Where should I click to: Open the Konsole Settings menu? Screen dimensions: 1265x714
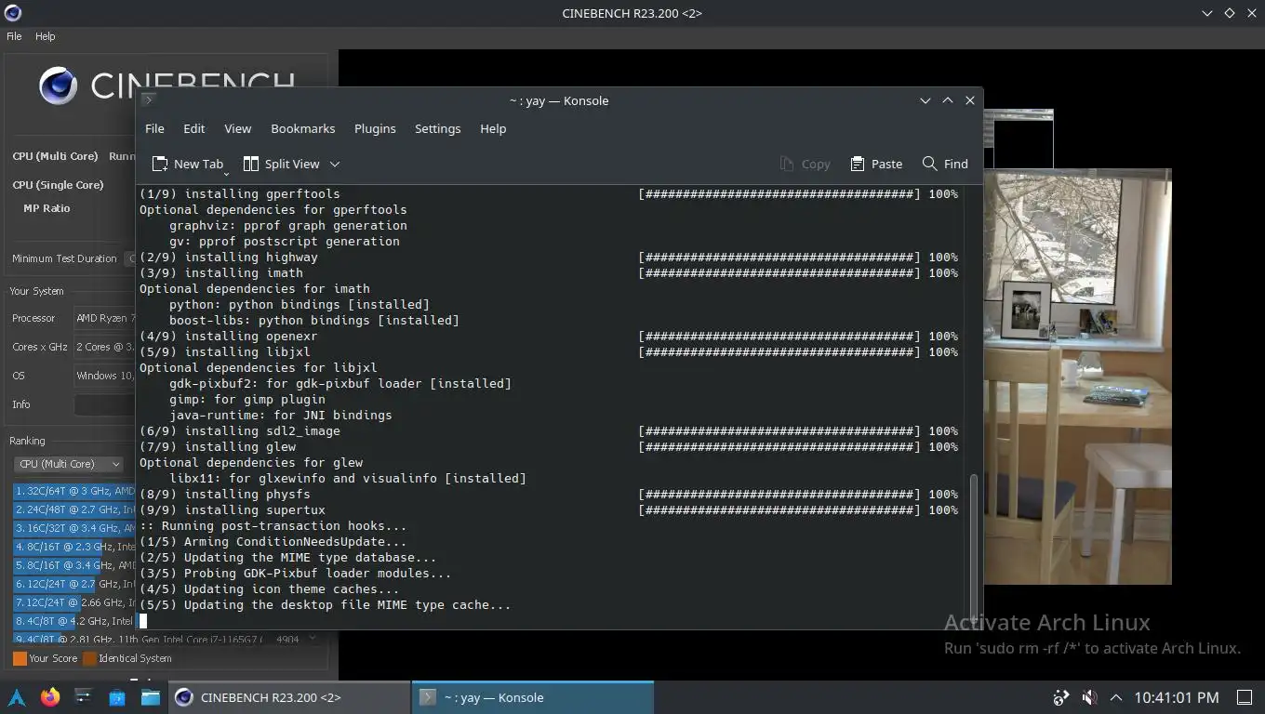(x=437, y=128)
